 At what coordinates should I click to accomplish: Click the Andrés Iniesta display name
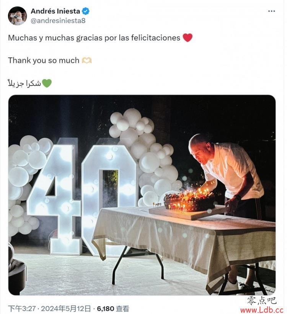coord(55,11)
